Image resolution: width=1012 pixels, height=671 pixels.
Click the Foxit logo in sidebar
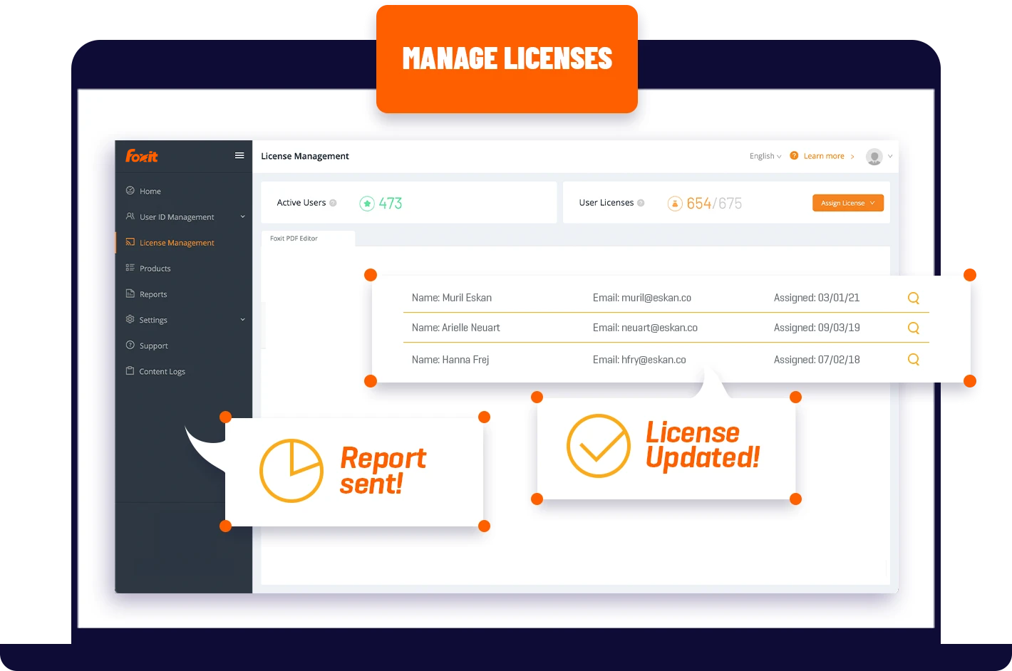142,156
